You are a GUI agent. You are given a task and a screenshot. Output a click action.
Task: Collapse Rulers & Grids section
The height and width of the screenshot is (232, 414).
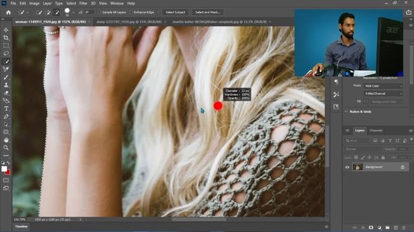point(346,111)
